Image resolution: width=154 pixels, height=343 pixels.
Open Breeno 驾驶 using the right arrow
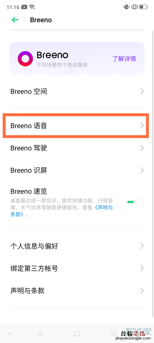coord(142,148)
